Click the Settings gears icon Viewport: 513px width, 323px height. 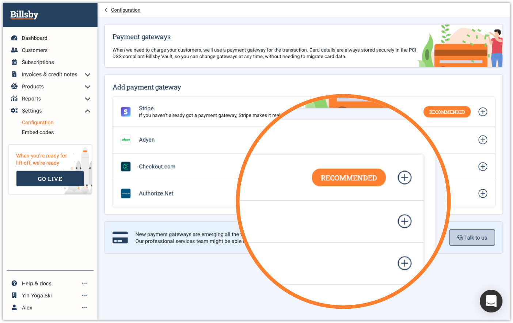14,110
